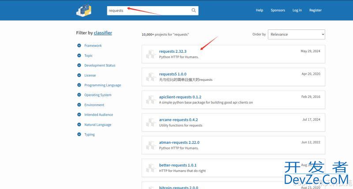This screenshot has width=353, height=189.
Task: Click the package icon beside requests5 1.0.0
Action: pos(151,77)
